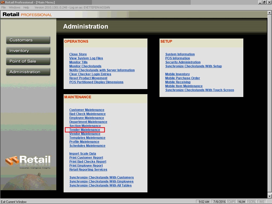The image size is (272, 204).
Task: Restore the inner window with restore button
Action: click(265, 2)
